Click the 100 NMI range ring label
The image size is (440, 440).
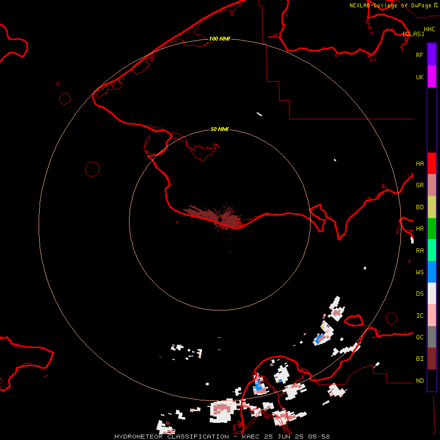tap(220, 39)
